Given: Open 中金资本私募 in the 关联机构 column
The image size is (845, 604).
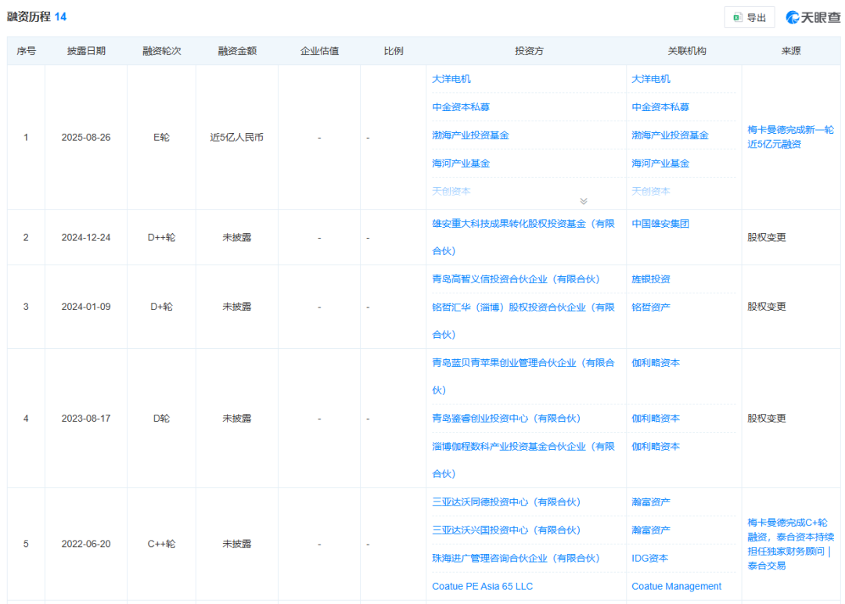Looking at the screenshot, I should [660, 107].
